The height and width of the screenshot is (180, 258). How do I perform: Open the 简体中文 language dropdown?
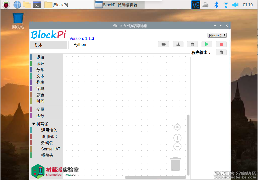[217, 35]
